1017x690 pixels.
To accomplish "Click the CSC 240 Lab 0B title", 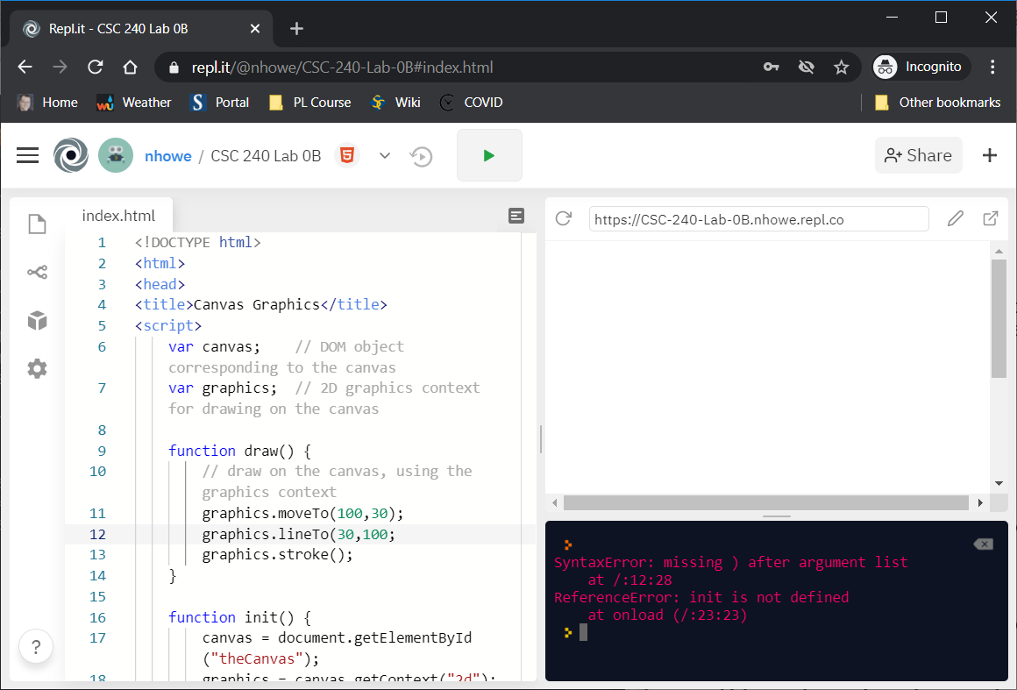I will pyautogui.click(x=266, y=156).
